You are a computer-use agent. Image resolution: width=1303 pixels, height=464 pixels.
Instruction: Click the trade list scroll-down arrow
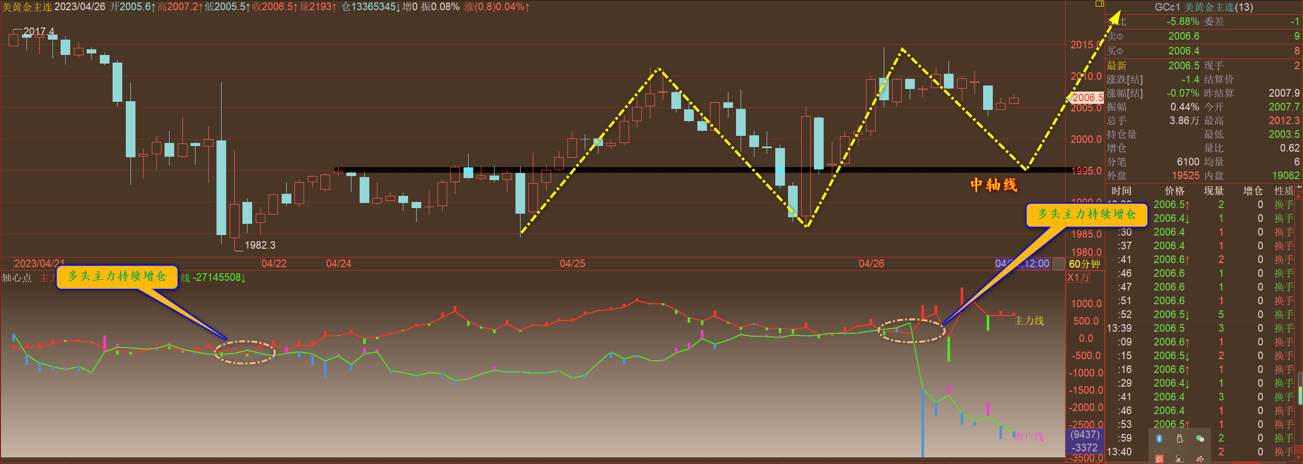pos(1299,458)
